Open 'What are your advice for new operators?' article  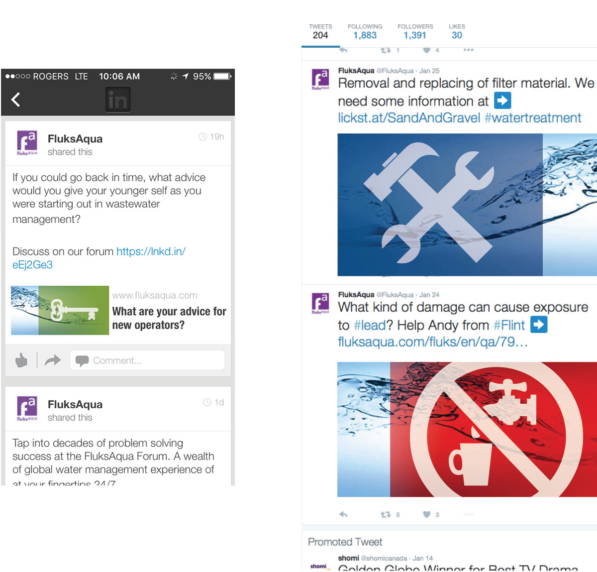[169, 318]
